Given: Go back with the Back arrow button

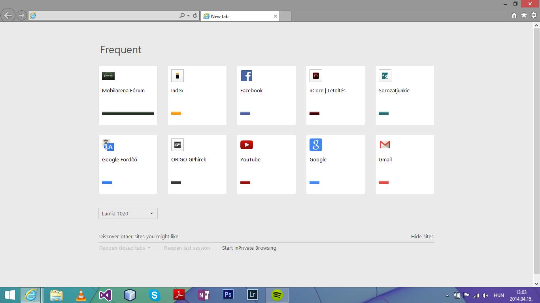Looking at the screenshot, I should [8, 15].
